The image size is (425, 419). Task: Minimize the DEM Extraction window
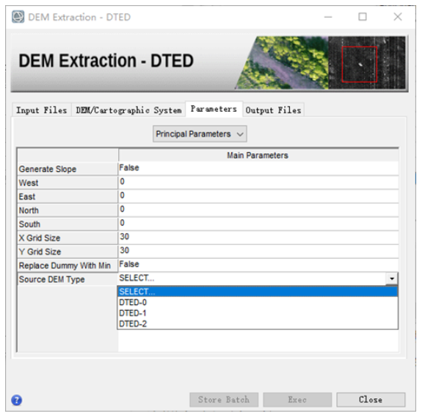[328, 17]
